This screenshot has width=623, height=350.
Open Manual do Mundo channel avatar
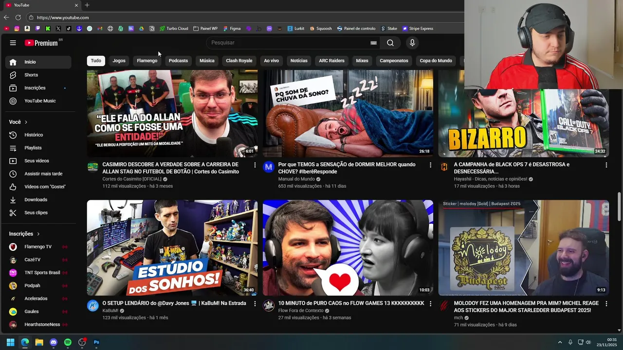coord(269,167)
